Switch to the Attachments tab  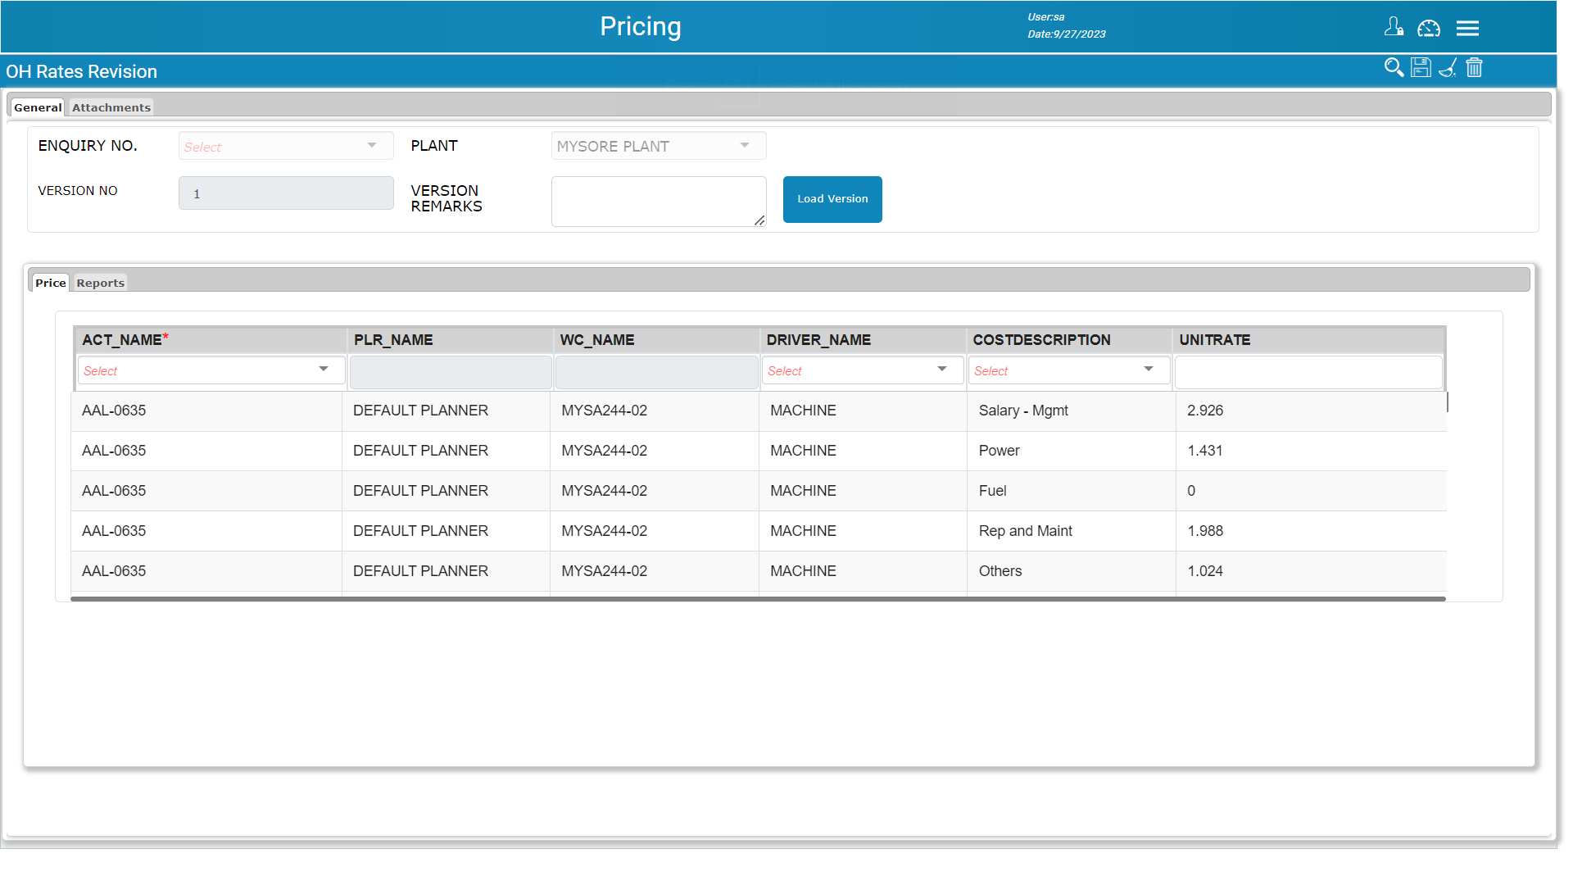[111, 107]
